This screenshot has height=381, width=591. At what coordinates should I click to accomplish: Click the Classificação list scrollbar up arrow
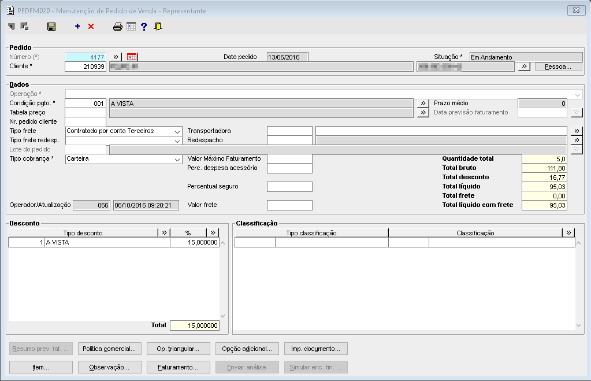(578, 243)
